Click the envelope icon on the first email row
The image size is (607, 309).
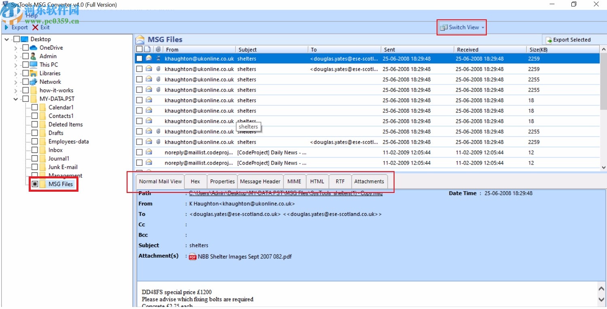148,58
